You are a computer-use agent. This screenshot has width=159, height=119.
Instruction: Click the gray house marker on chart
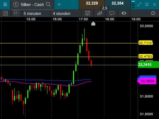pos(93,24)
